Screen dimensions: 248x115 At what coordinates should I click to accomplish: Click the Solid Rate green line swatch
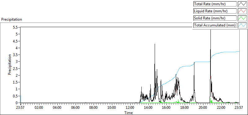pyautogui.click(x=242, y=18)
